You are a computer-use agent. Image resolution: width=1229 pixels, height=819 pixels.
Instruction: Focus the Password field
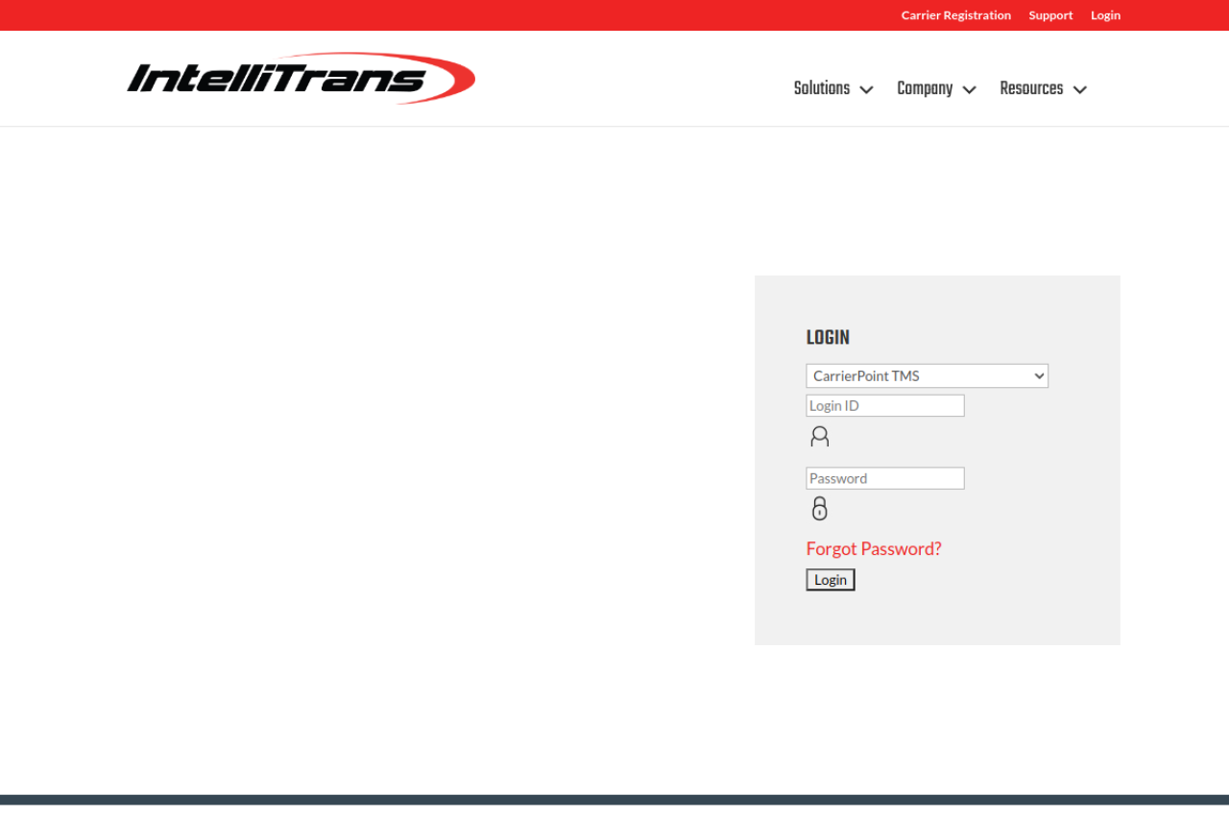tap(884, 478)
